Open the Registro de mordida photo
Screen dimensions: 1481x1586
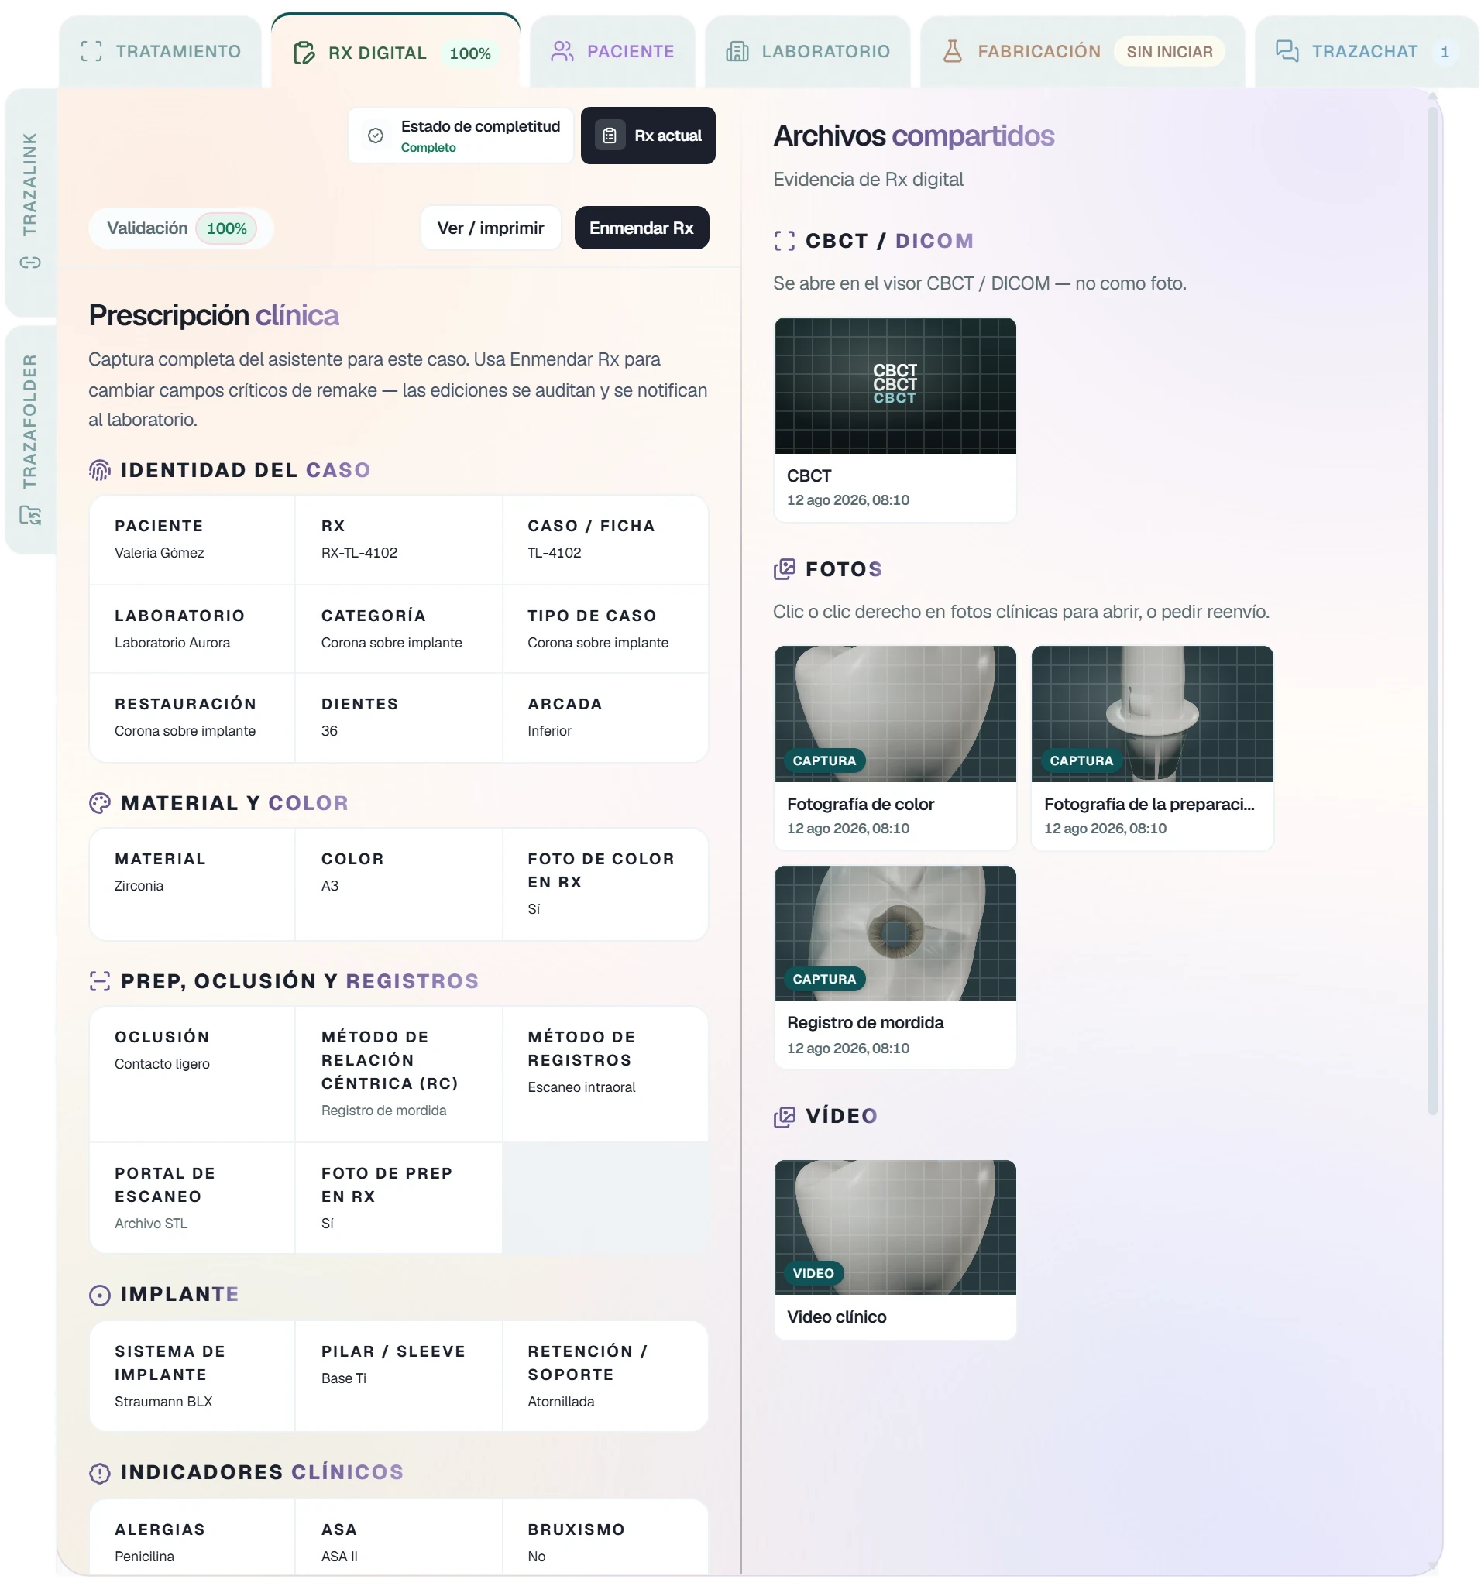[895, 967]
